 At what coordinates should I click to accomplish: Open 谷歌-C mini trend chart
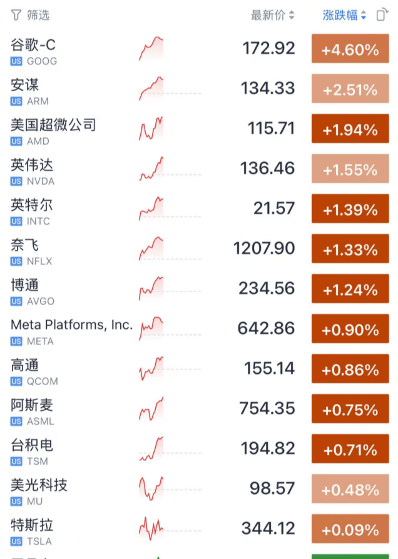(x=151, y=48)
